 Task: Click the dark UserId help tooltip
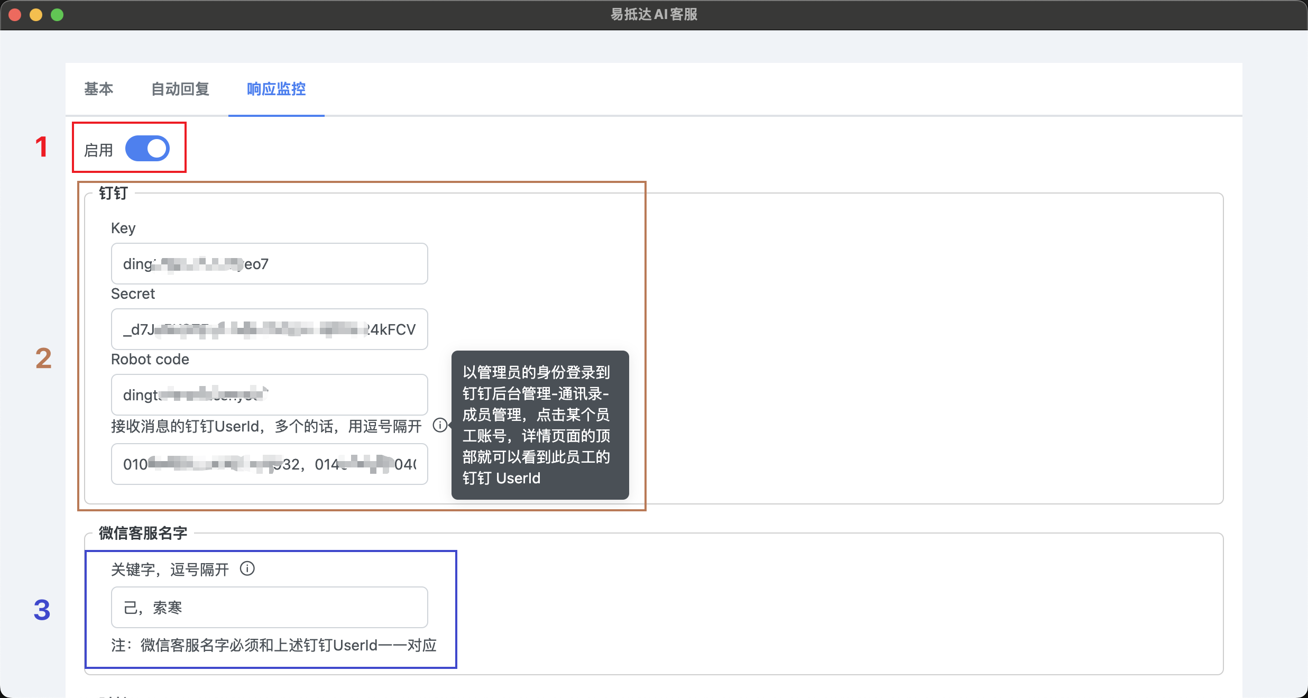539,425
